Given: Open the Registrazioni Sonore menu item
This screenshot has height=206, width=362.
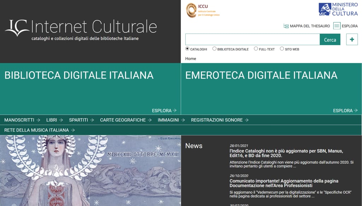Looking at the screenshot, I should [x=220, y=120].
